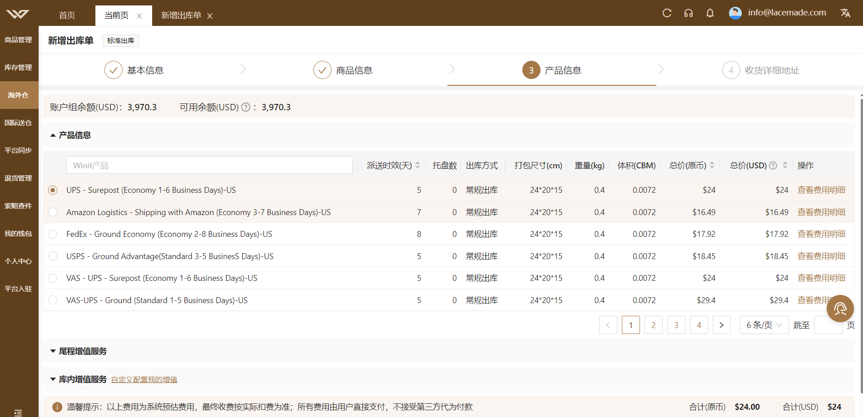Open 商品管理 in the sidebar
The height and width of the screenshot is (417, 863).
[x=18, y=40]
